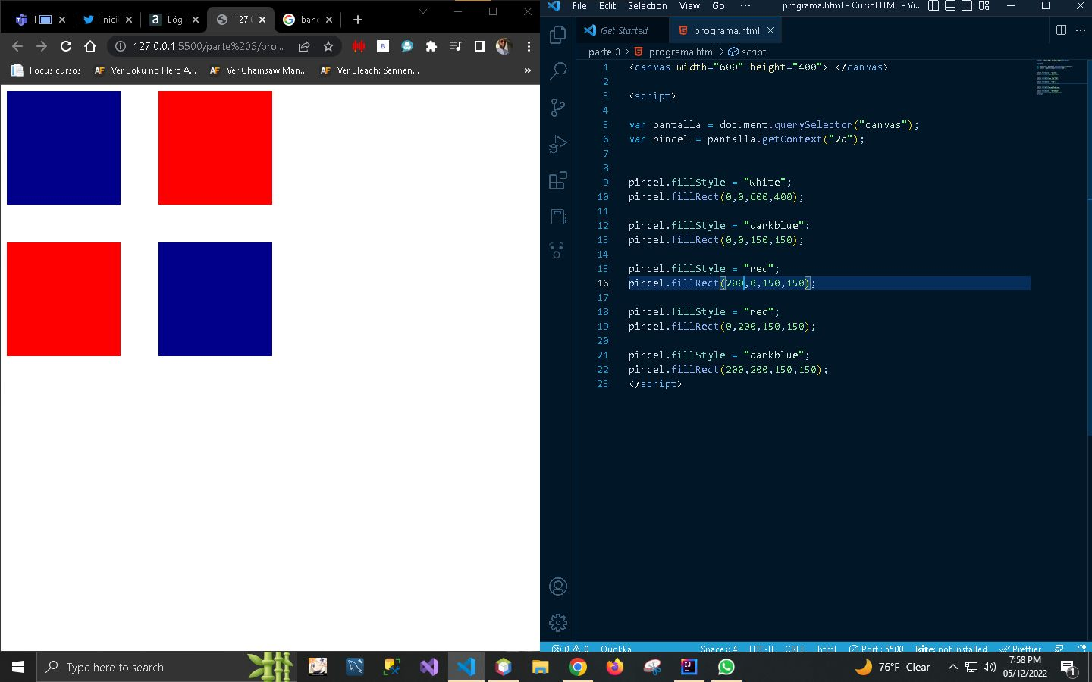Open a new Chrome tab

tap(358, 20)
